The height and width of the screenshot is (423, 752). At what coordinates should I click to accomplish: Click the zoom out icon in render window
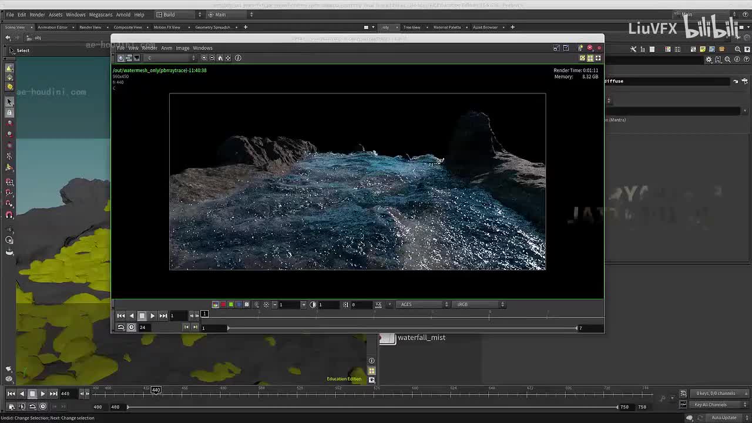(212, 58)
